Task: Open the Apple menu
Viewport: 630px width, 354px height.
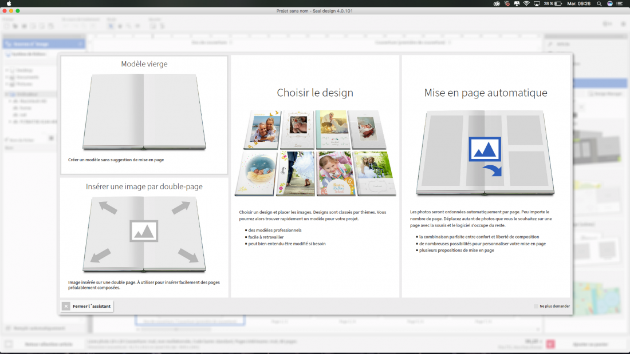Action: tap(9, 3)
